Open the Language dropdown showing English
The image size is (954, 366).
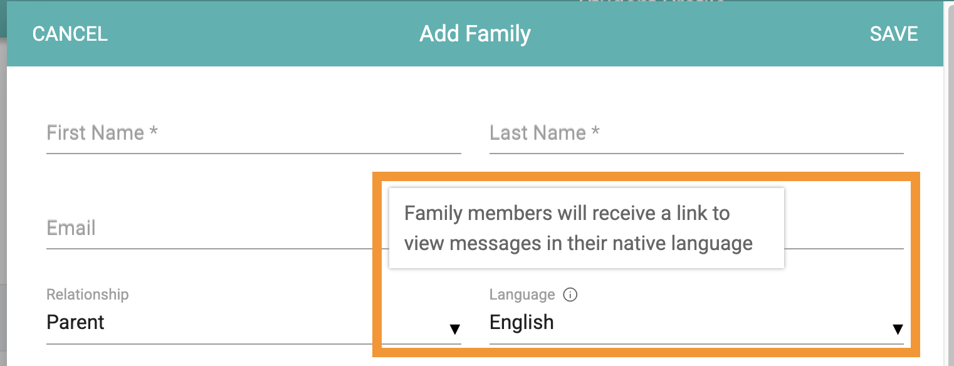tap(696, 322)
